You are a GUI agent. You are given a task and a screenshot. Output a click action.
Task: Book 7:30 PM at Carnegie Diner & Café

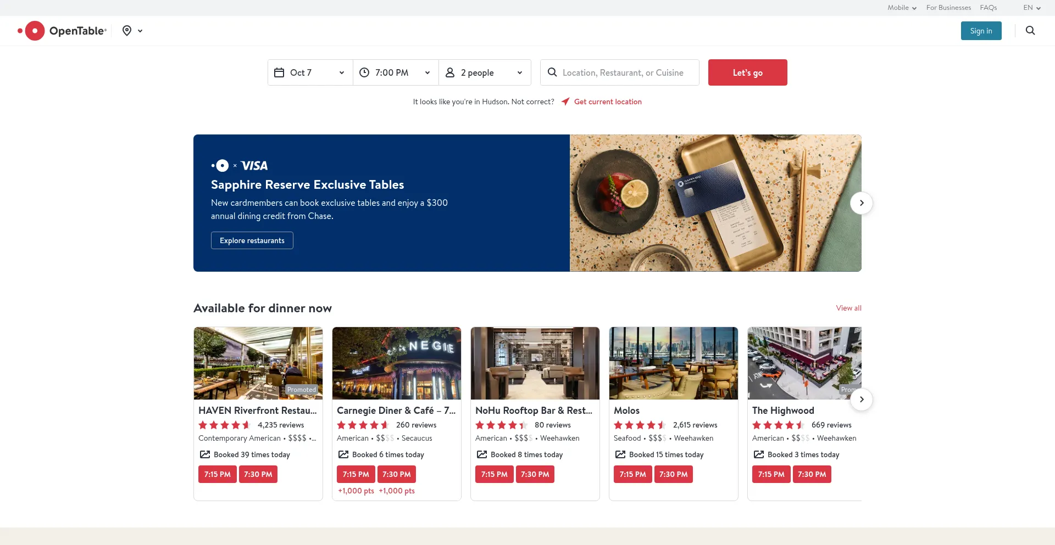(x=396, y=474)
